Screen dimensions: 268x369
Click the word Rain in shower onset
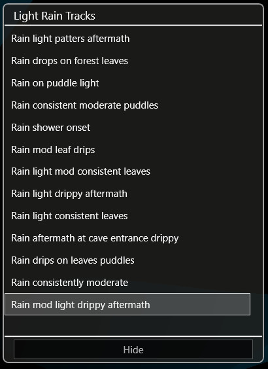pos(20,128)
